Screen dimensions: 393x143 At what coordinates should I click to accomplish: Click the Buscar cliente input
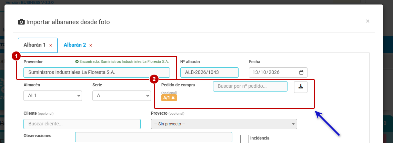[x=82, y=124]
